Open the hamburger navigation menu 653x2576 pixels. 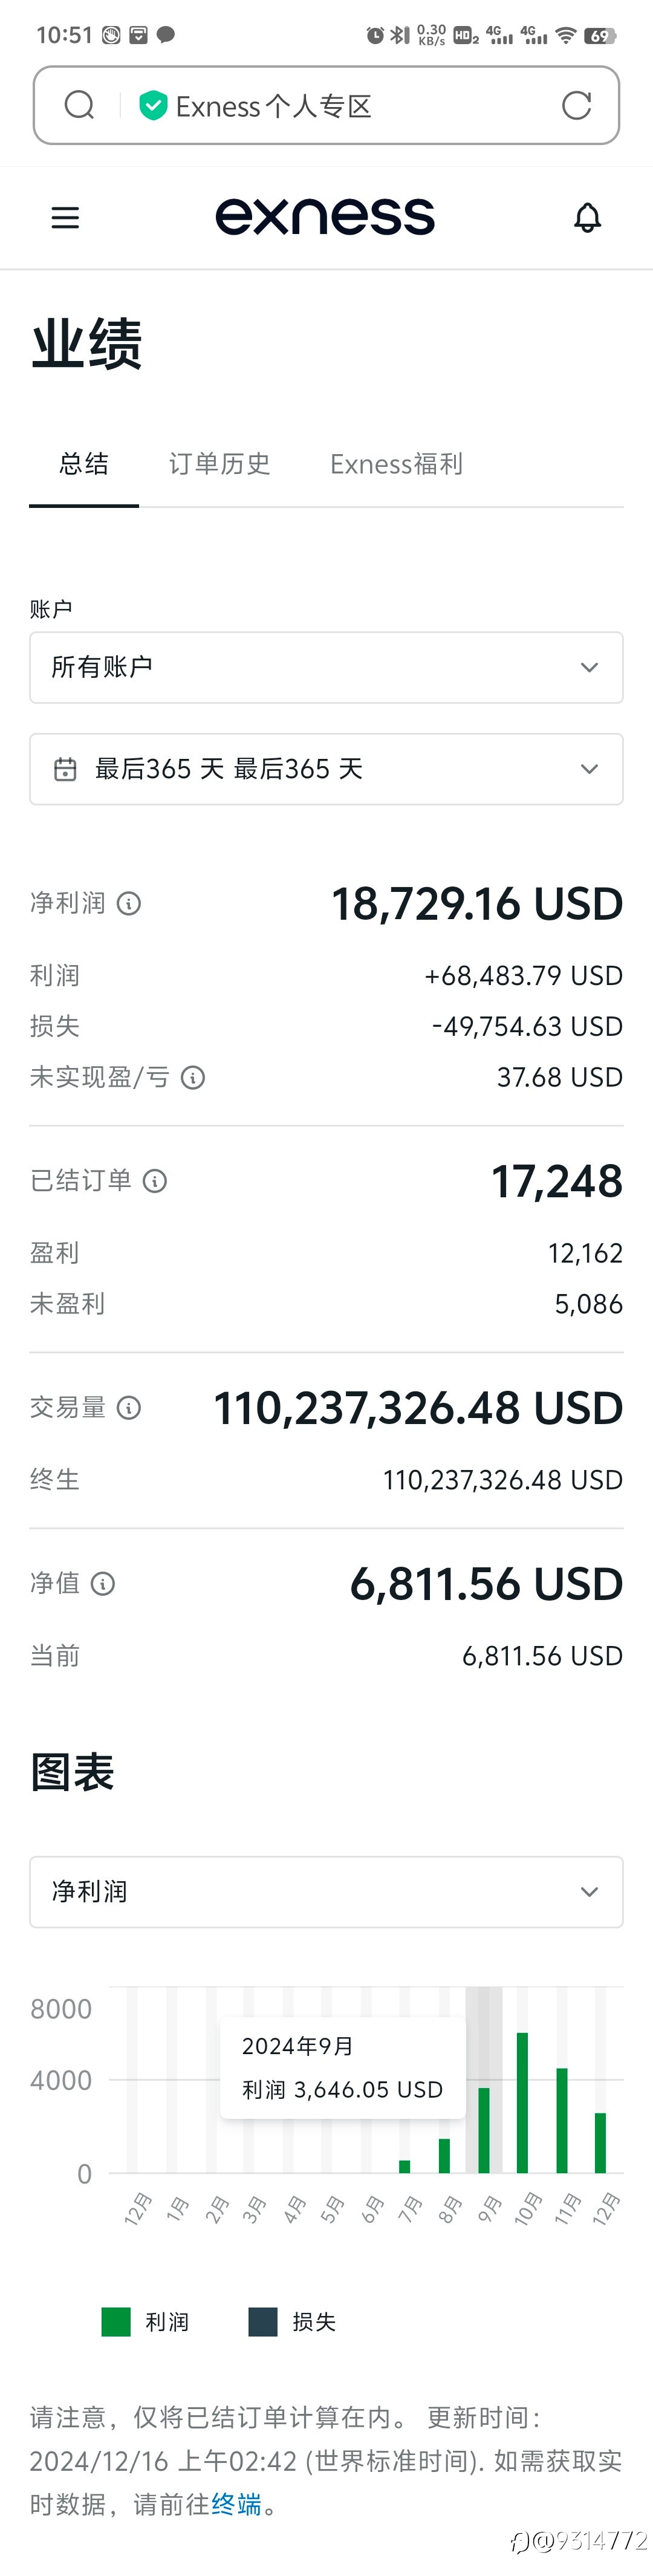65,218
